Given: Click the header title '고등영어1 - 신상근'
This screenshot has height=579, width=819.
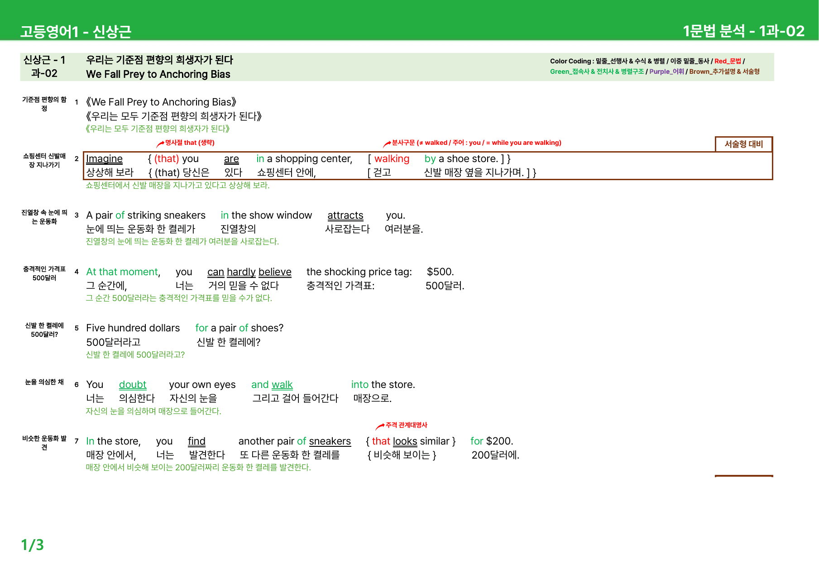Looking at the screenshot, I should (x=76, y=31).
